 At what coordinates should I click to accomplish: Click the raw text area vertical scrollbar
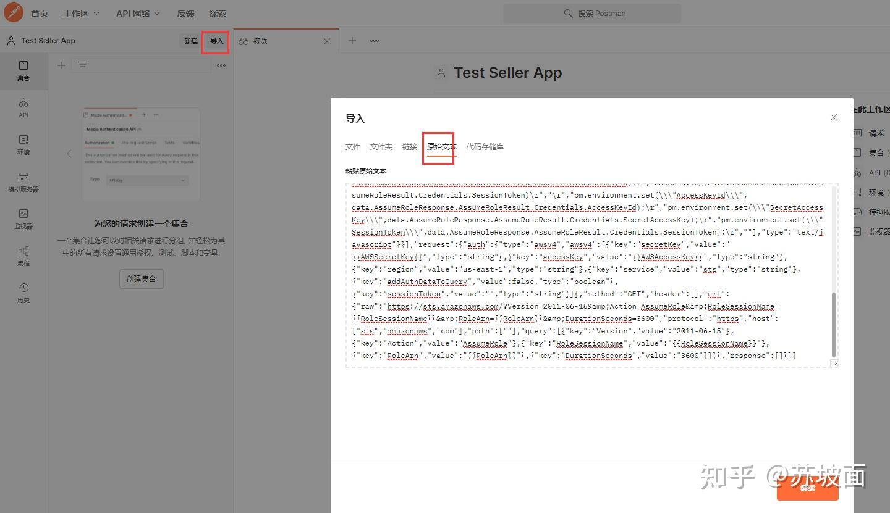(x=834, y=324)
